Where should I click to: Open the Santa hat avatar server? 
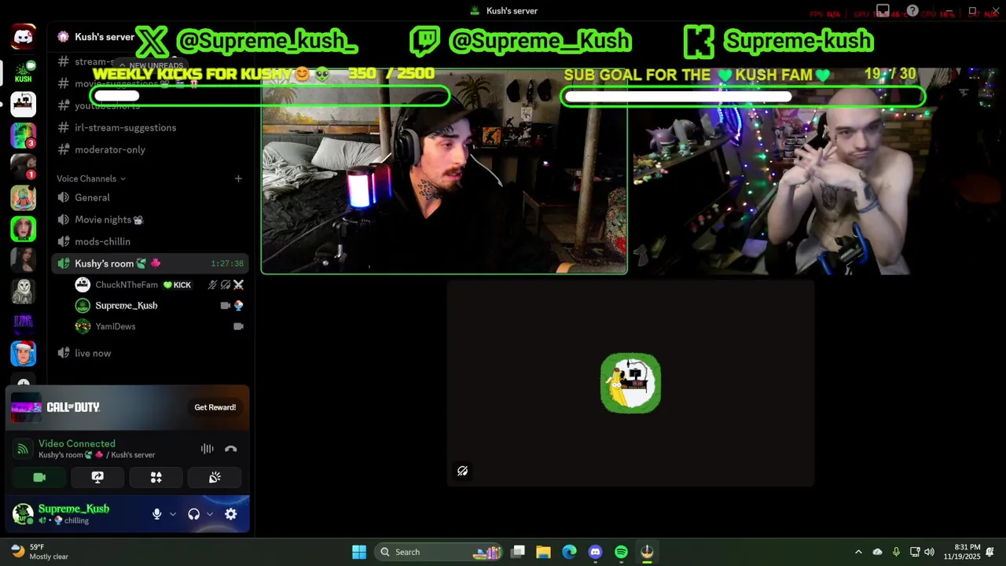23,353
